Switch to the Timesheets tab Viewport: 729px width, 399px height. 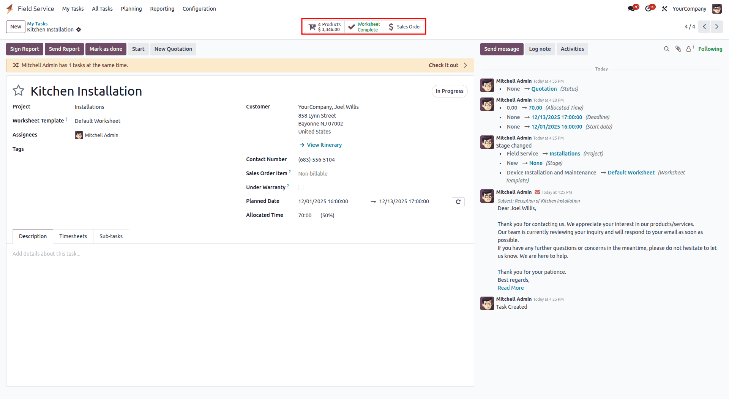pyautogui.click(x=73, y=236)
